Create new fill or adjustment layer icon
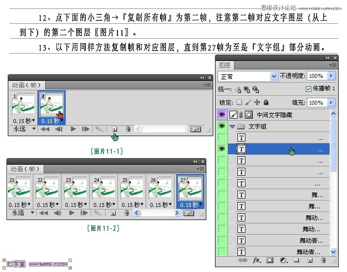 tap(284, 260)
